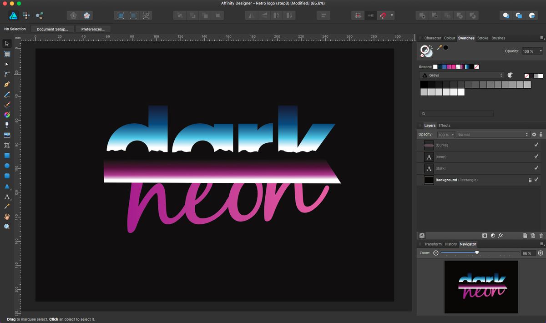Add a mask layer from the Layers panel
546x323 pixels.
(485, 235)
